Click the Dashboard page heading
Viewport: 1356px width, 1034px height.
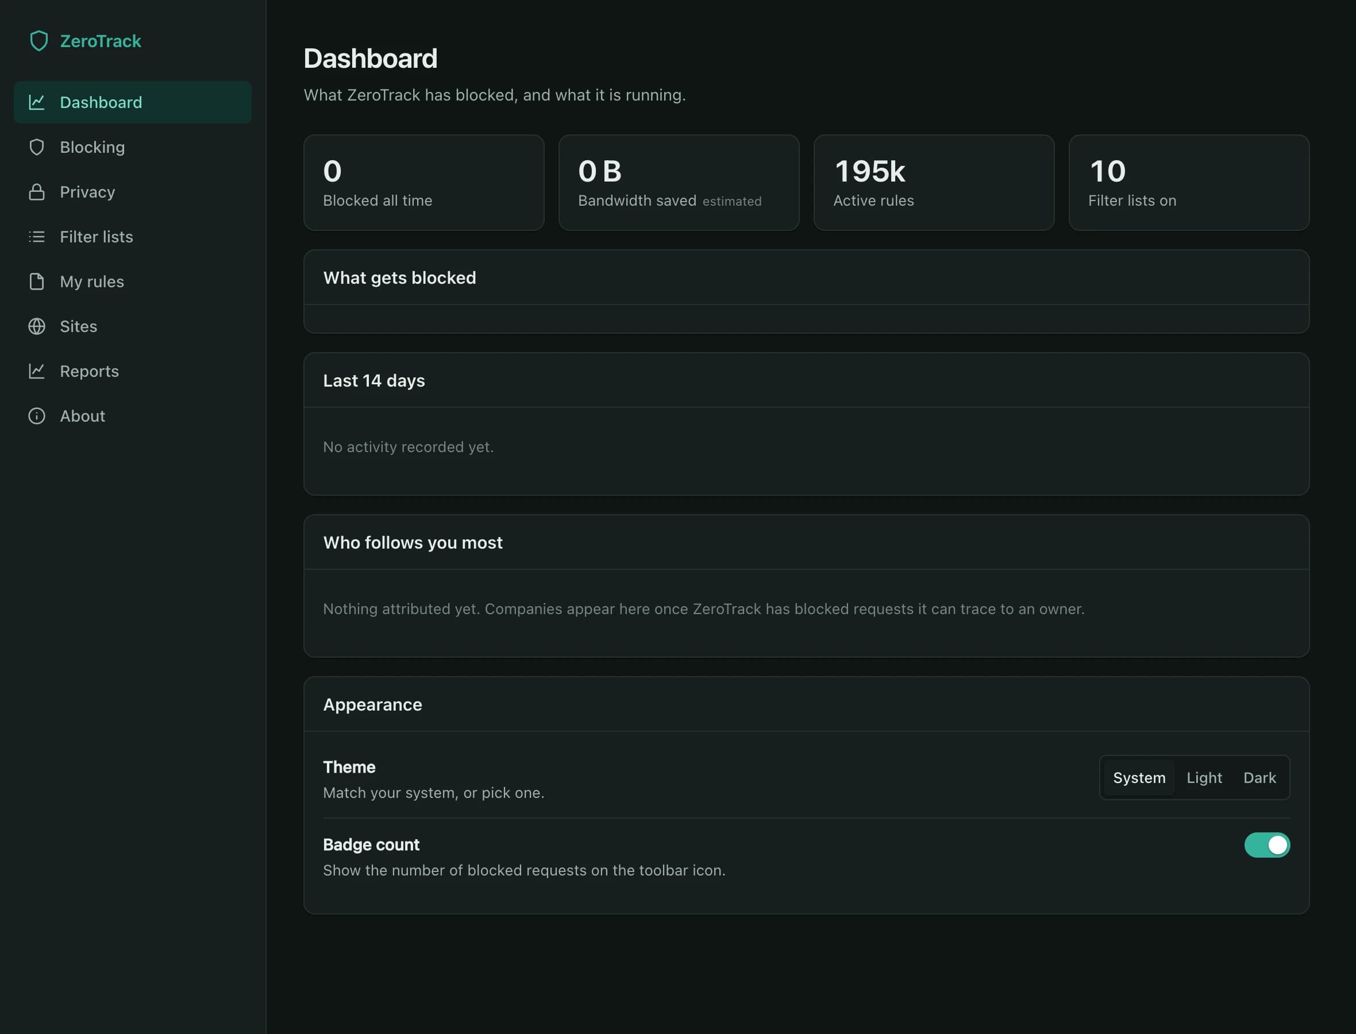pyautogui.click(x=371, y=59)
